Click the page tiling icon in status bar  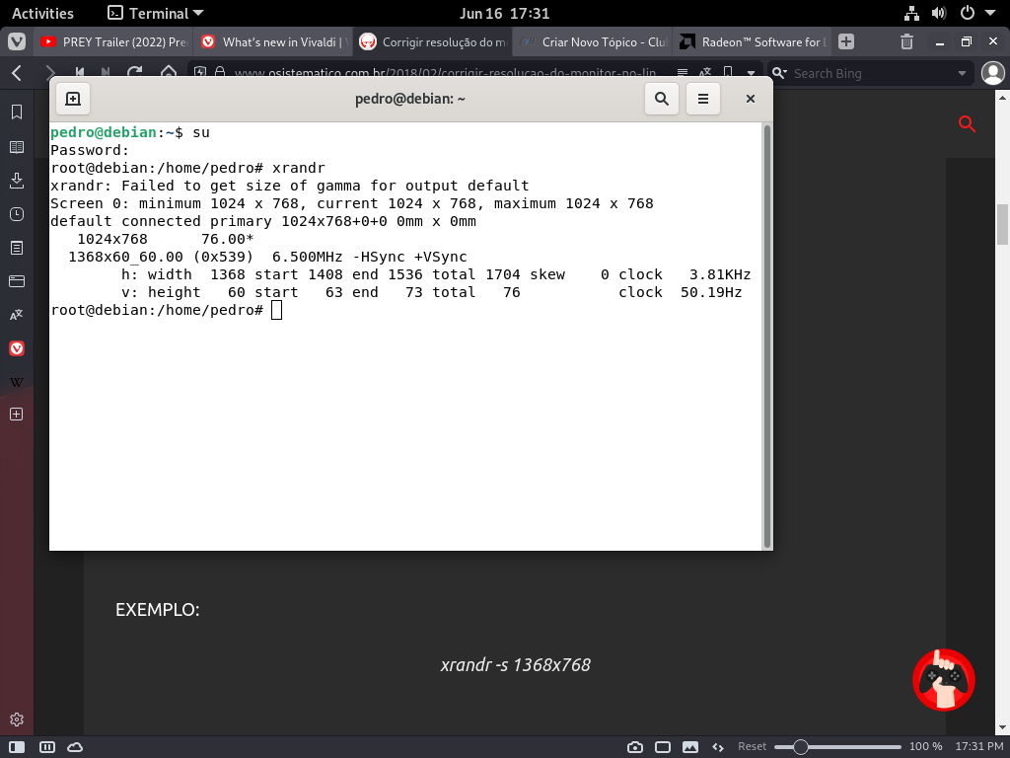[x=663, y=747]
